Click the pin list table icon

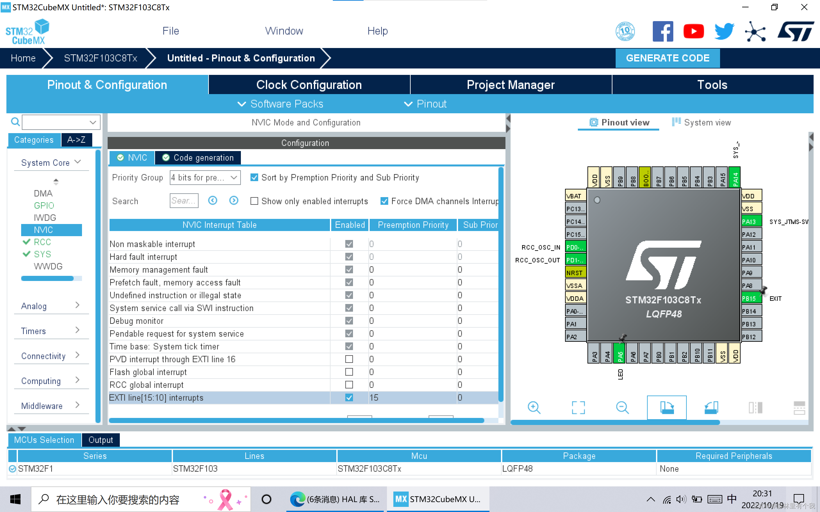click(x=799, y=407)
